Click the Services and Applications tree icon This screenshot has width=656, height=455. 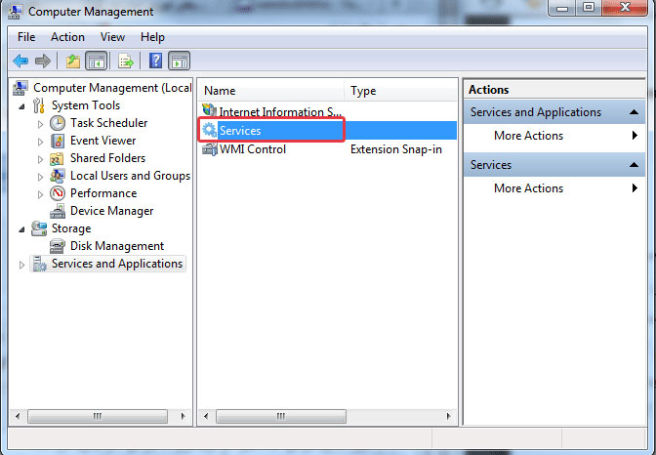click(40, 265)
